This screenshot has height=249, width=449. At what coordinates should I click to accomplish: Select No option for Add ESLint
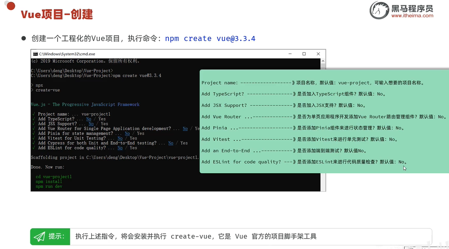coord(120,147)
